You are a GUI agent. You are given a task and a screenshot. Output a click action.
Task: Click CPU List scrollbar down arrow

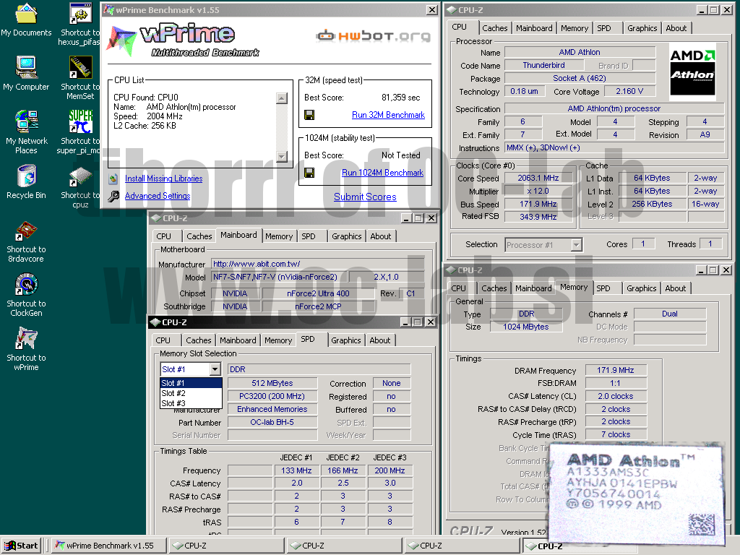click(282, 156)
